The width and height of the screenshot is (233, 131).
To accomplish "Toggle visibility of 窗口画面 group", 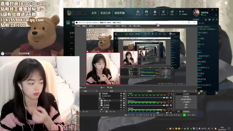I will click(x=121, y=105).
